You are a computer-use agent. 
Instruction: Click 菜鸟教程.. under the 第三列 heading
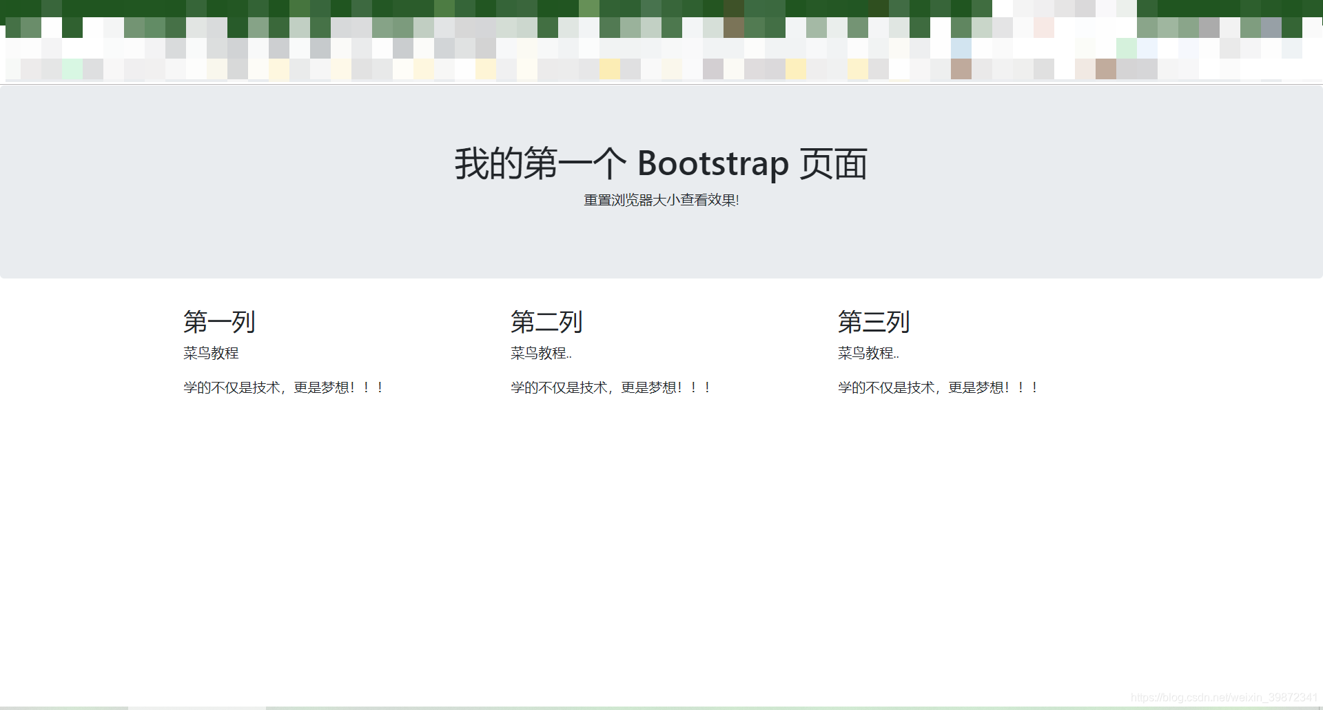[x=868, y=353]
